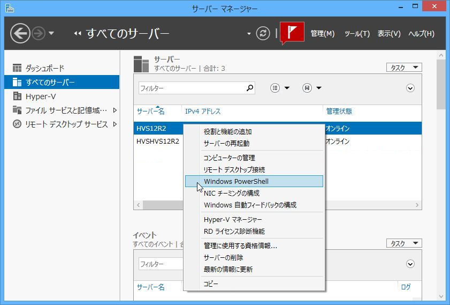
Task: Choose Windows PowerShell from context menu
Action: coord(254,181)
